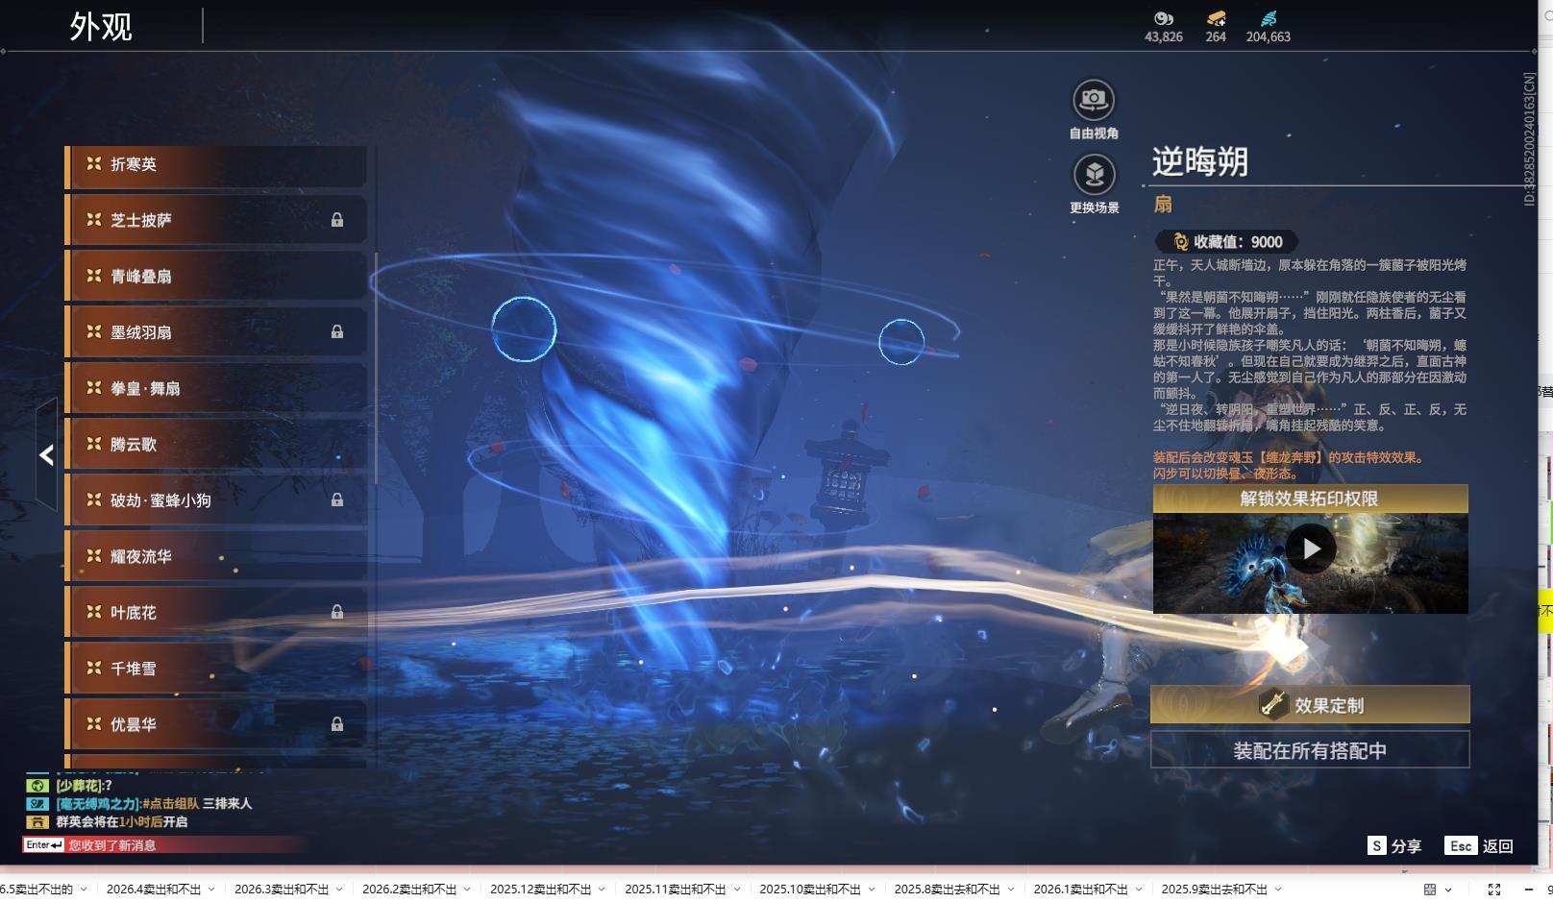Select the 青峰叠扇 fan skin
1553x902 pixels.
(216, 276)
